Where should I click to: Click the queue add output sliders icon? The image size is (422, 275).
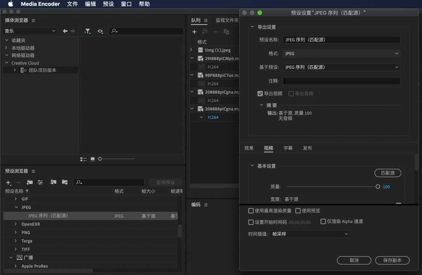205,31
